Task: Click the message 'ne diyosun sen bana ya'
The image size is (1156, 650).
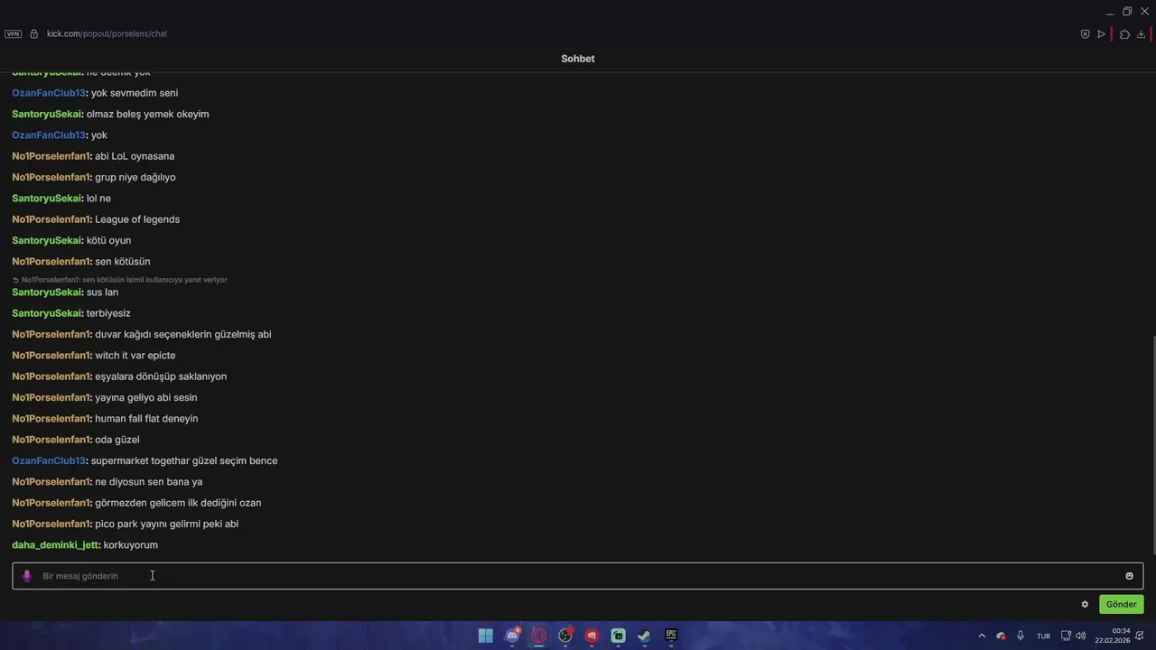Action: 149,482
